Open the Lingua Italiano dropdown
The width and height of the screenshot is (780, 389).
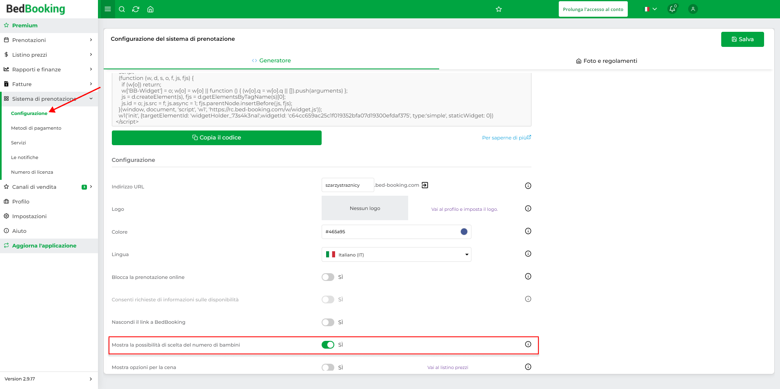396,254
